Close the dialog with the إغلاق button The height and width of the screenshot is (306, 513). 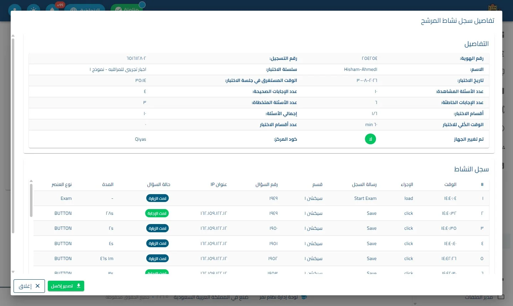(29, 286)
